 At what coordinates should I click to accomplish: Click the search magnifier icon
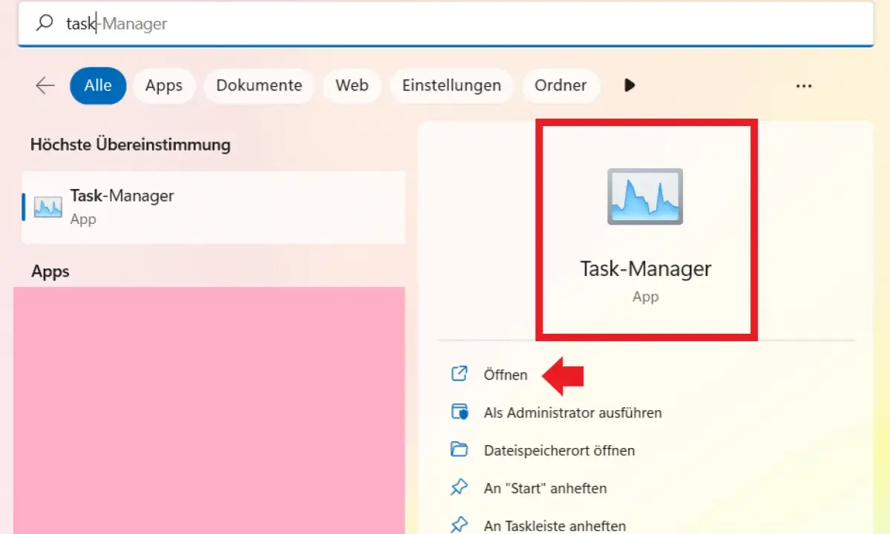[45, 23]
